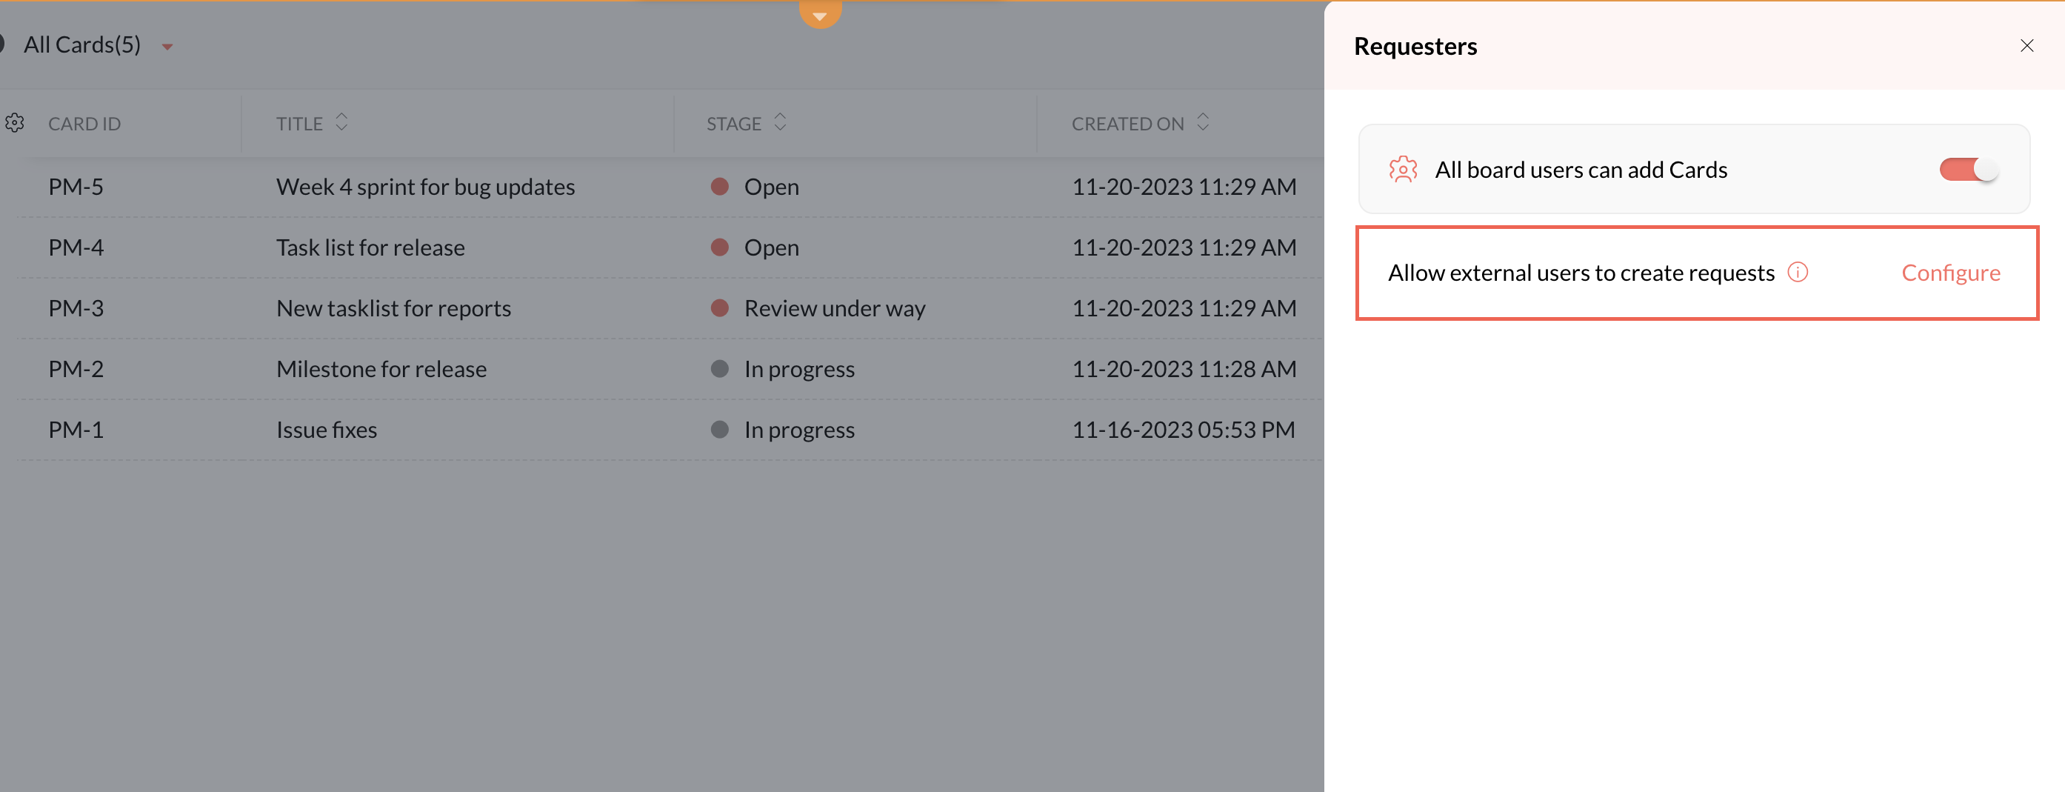The height and width of the screenshot is (792, 2065).
Task: Click the orange collapse handle at top
Action: (819, 14)
